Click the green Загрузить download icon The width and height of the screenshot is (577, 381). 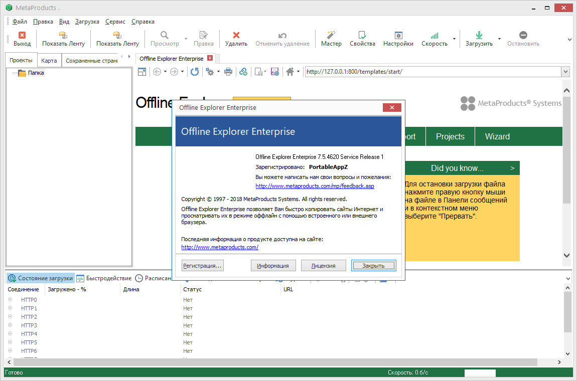[x=479, y=35]
